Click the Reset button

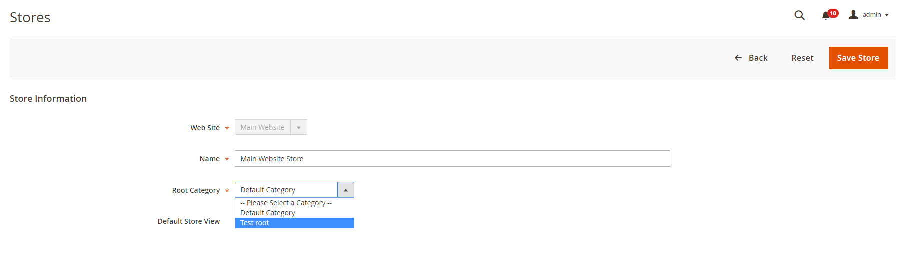[802, 58]
